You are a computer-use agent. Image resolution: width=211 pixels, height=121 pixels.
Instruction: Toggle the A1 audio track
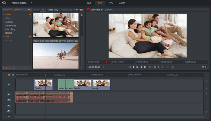pos(9,94)
